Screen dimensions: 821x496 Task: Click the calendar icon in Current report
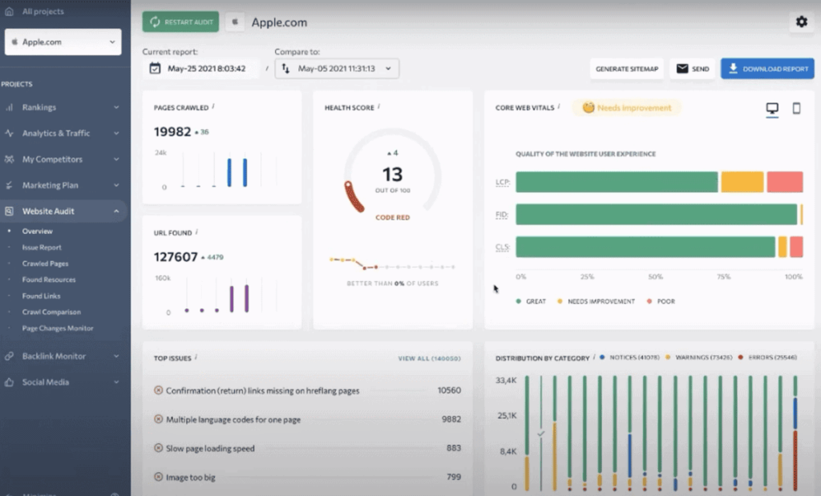point(155,69)
